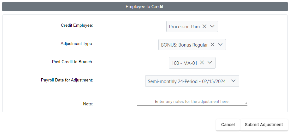Open the Adjustment Type dropdown arrow

(x=220, y=44)
